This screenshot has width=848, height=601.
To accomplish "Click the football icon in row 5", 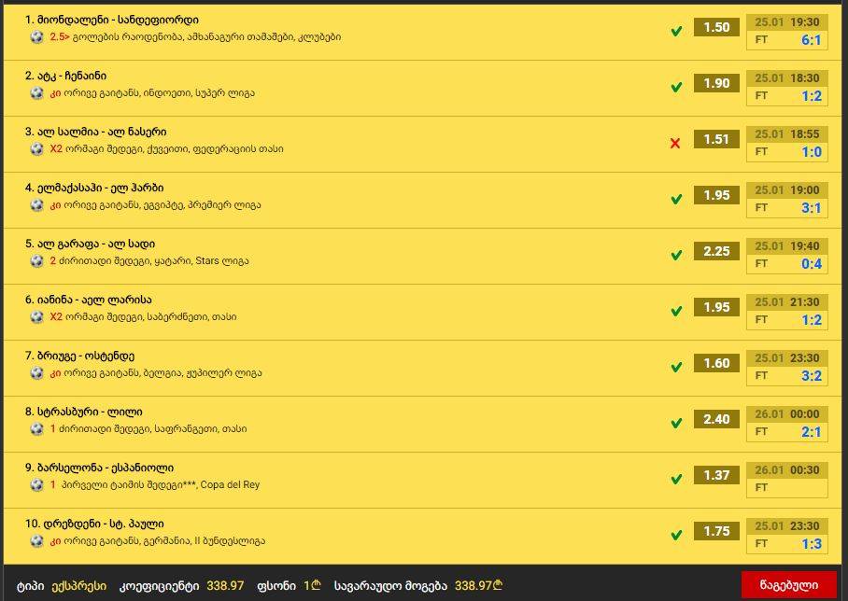I will (x=36, y=261).
